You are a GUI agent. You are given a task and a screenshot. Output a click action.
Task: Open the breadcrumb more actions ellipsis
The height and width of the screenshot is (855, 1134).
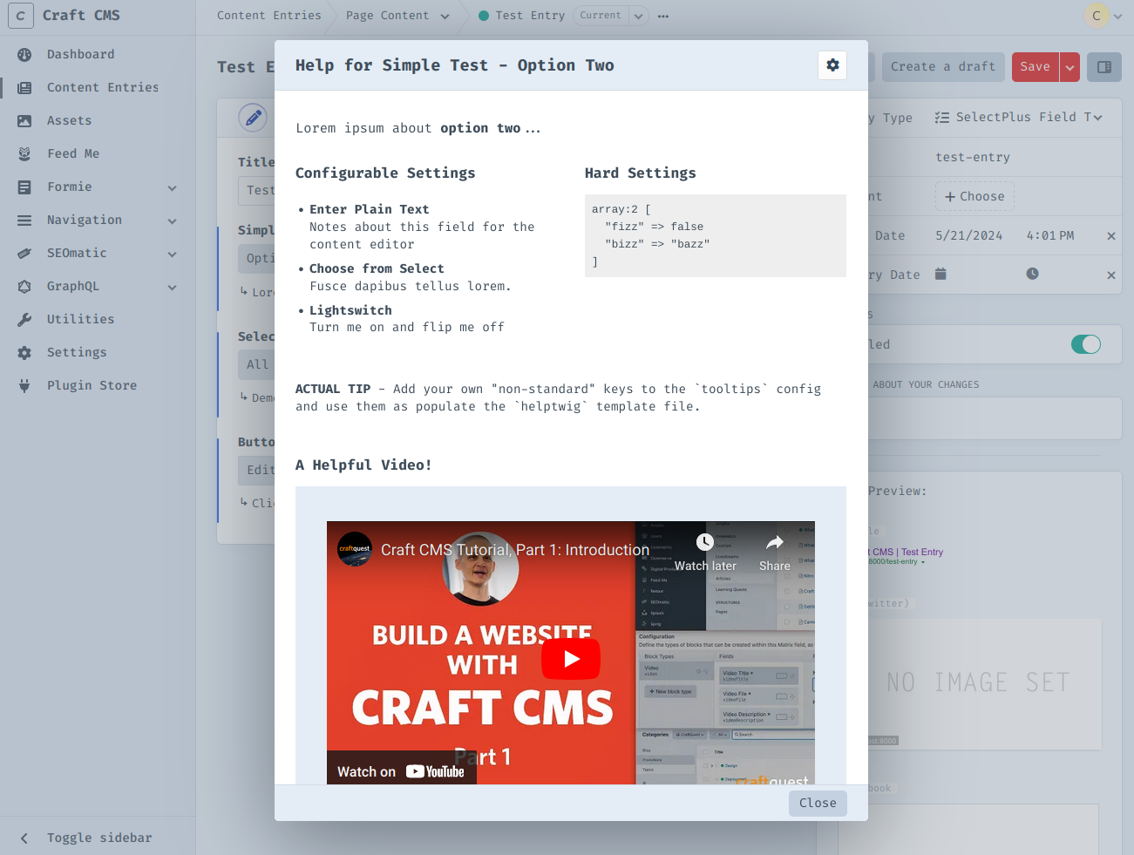click(663, 16)
